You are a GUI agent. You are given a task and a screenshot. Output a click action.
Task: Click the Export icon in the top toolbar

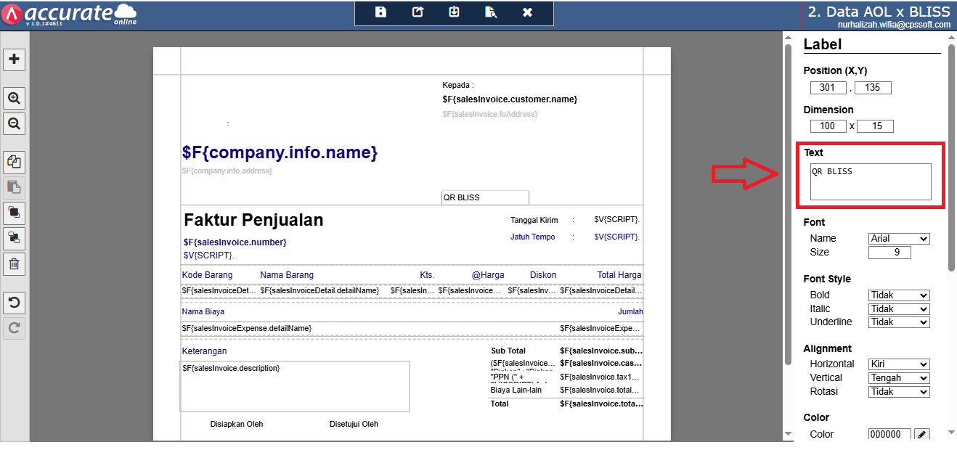(x=418, y=12)
